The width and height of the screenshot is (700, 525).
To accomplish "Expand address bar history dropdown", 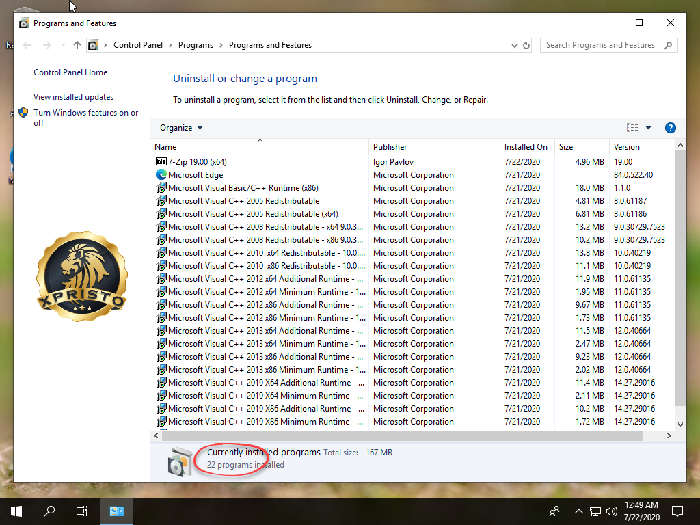I will pos(514,45).
